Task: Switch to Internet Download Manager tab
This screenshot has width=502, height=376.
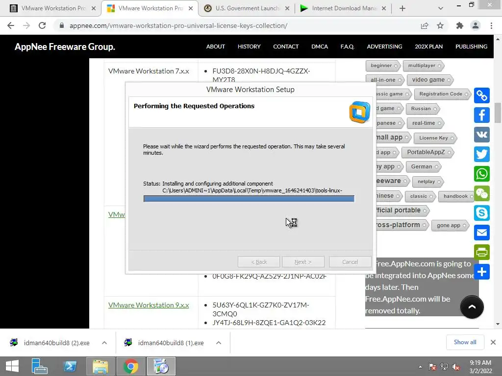Action: [343, 8]
